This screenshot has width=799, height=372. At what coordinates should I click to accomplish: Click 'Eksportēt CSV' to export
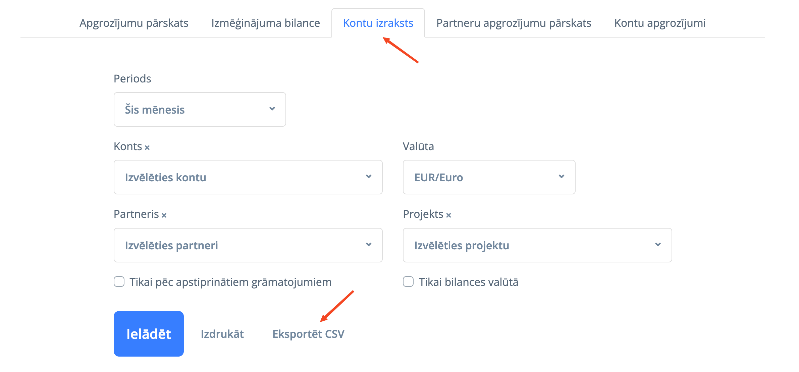308,334
